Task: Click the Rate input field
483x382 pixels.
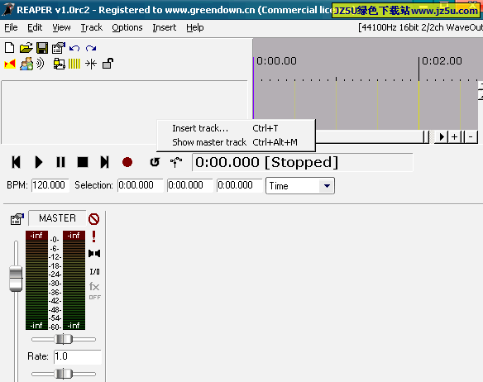Action: [x=78, y=356]
